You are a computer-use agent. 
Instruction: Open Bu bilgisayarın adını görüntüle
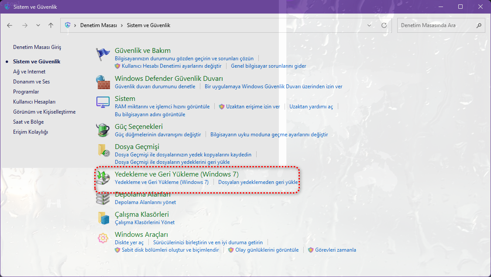tap(150, 114)
